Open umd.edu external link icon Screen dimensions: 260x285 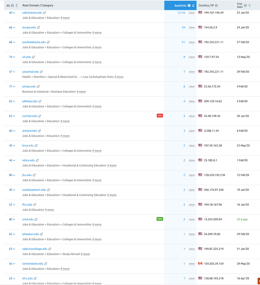[x=36, y=219]
